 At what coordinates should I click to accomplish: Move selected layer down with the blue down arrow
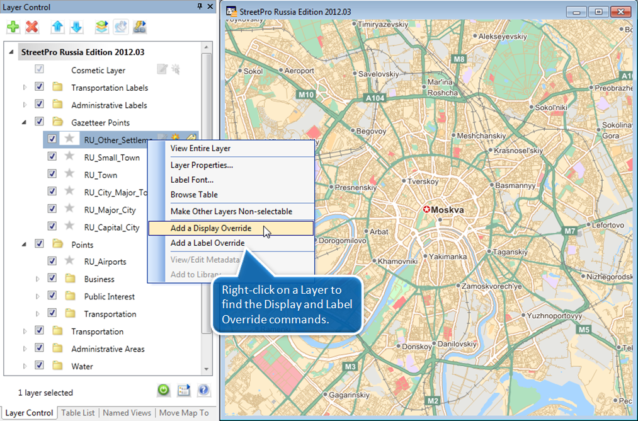[x=76, y=27]
